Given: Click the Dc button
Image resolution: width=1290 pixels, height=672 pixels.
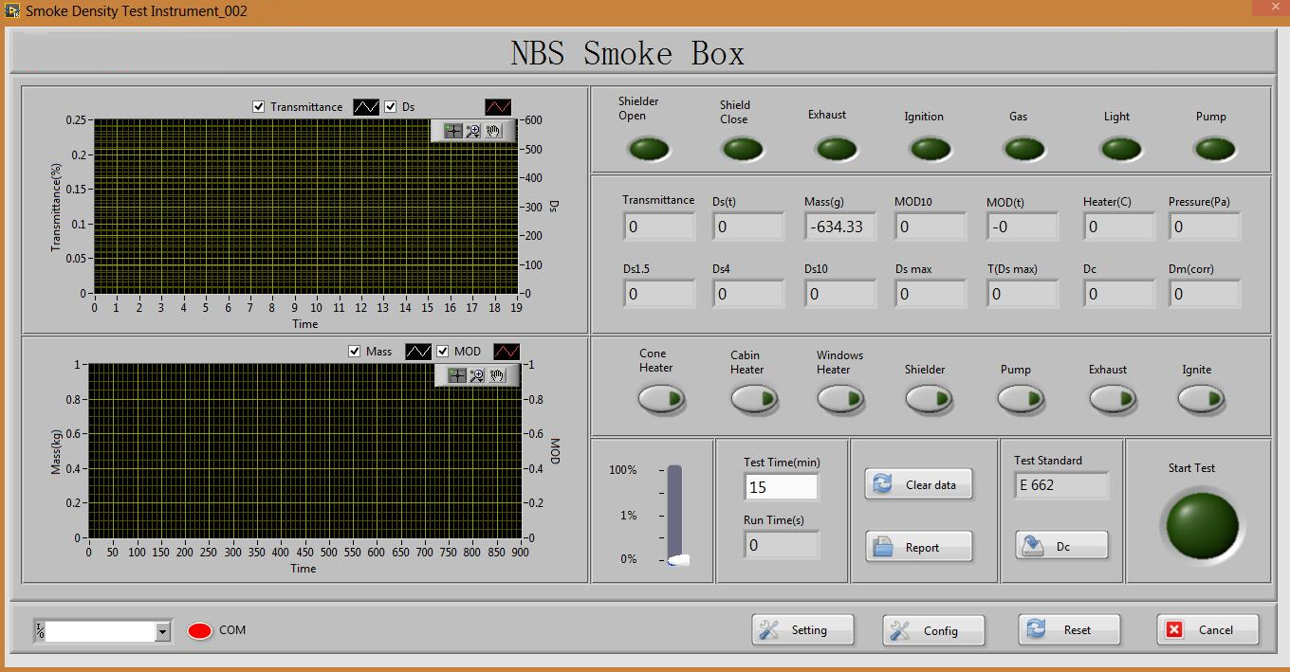Looking at the screenshot, I should [x=1061, y=546].
